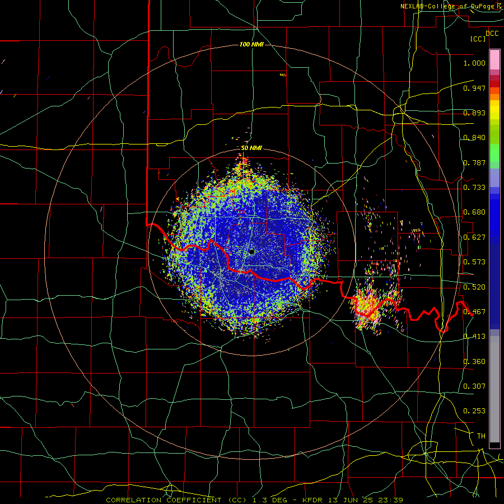Click the 'CORRELATION COEFFICIENT (CC) 1.3 DEG' caption
This screenshot has height=504, width=504.
click(197, 500)
